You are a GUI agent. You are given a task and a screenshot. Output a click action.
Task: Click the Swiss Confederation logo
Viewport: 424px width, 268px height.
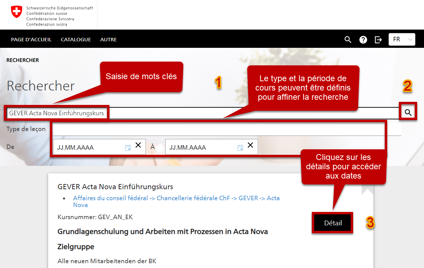tap(52, 16)
